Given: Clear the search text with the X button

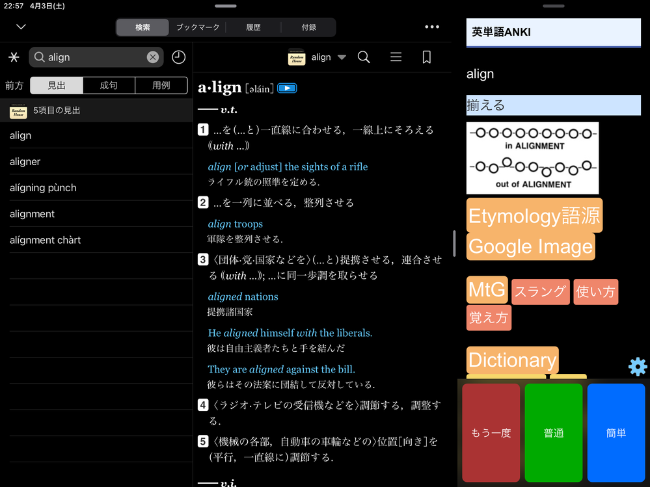Looking at the screenshot, I should [x=152, y=57].
